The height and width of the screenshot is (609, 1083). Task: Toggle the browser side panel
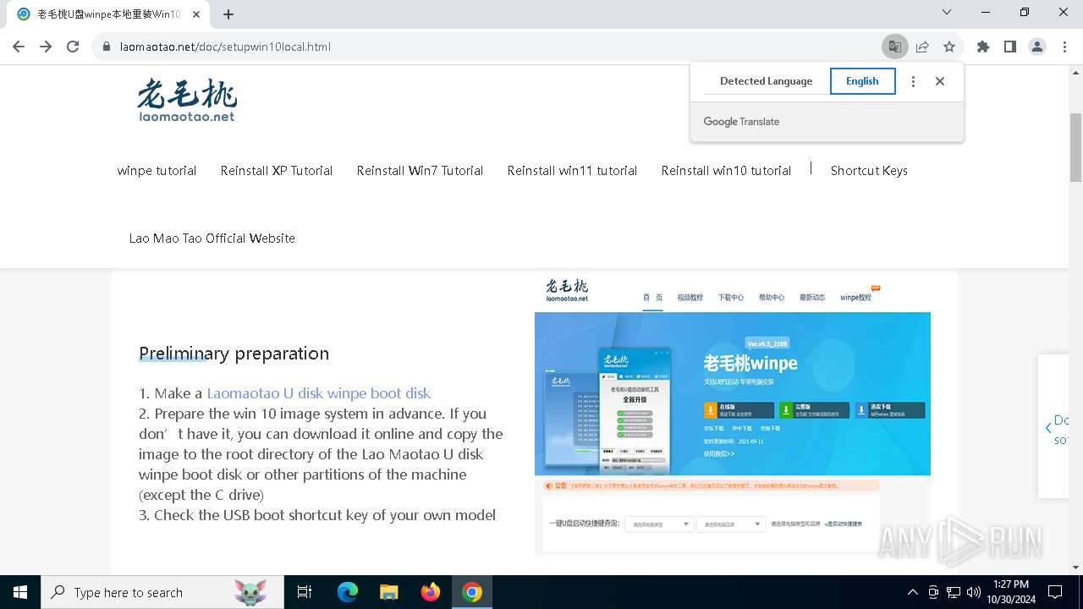pyautogui.click(x=1010, y=47)
